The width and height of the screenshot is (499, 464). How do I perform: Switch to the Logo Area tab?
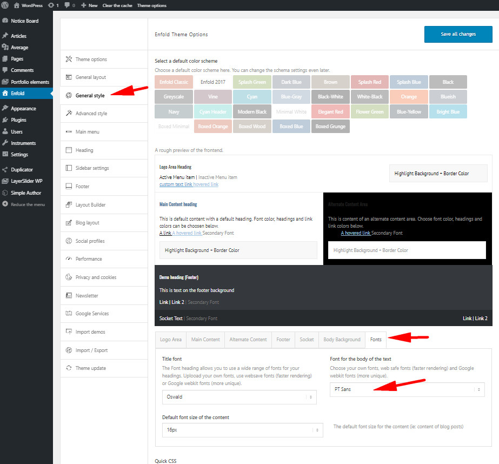coord(171,340)
